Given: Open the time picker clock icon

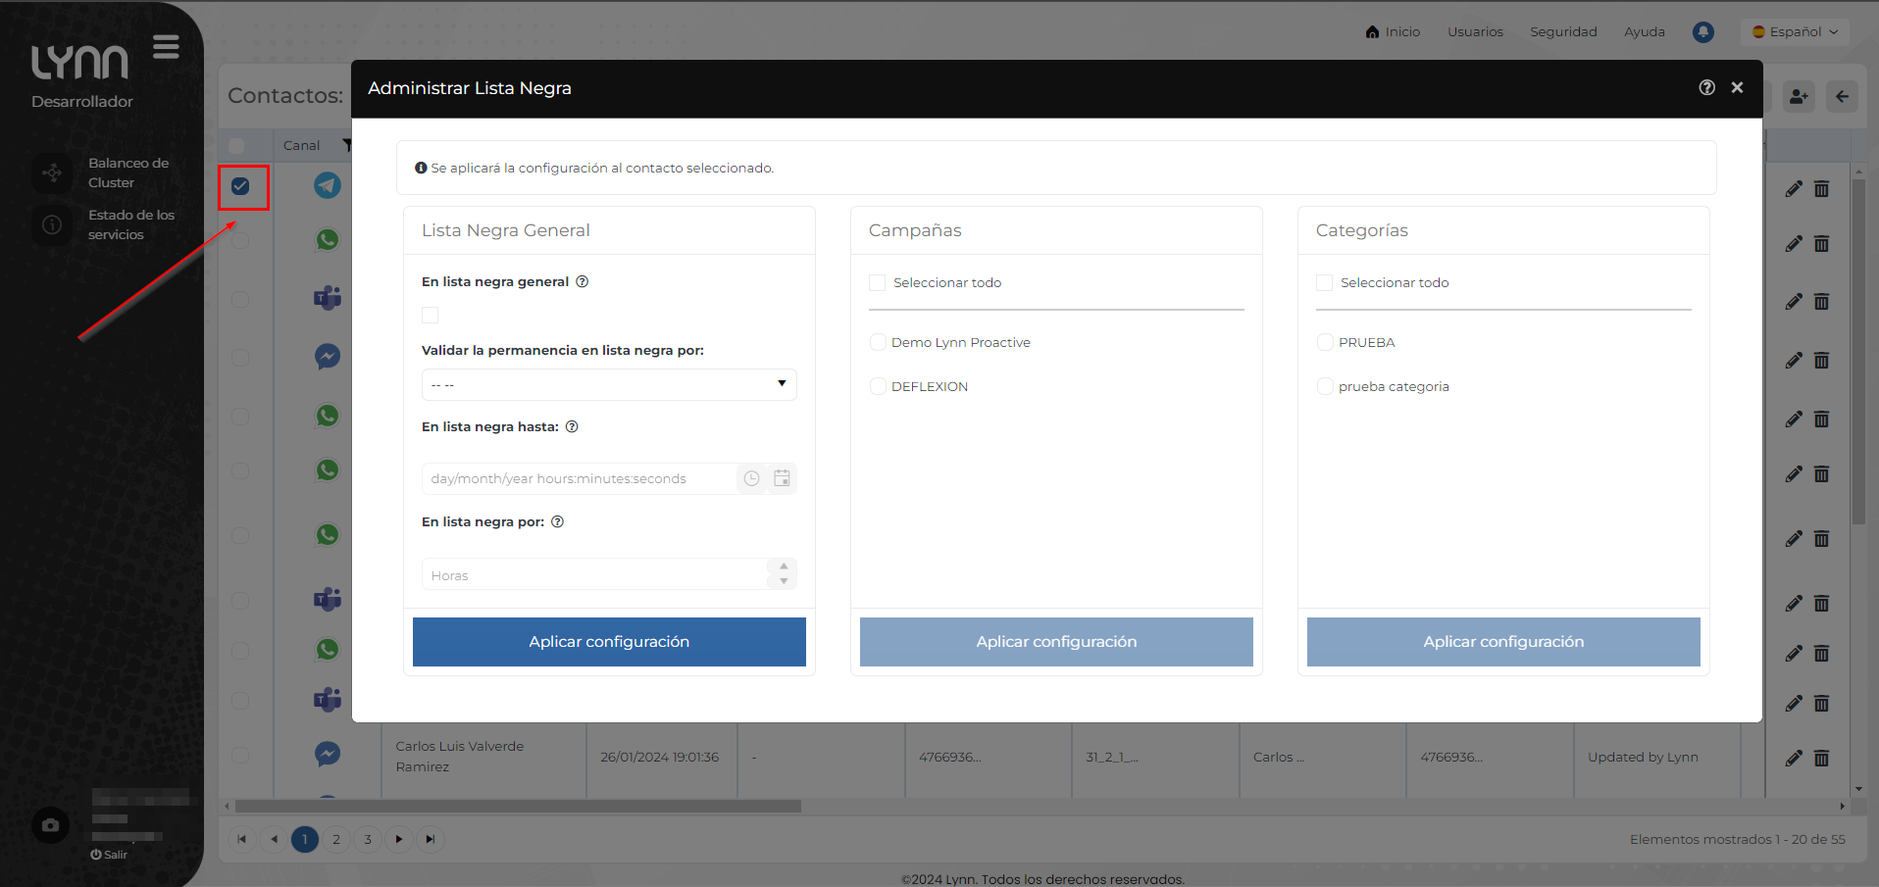Looking at the screenshot, I should (x=751, y=478).
